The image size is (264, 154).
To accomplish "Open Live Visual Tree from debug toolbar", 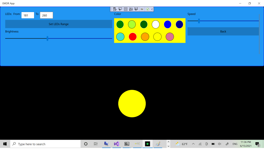I will (115, 9).
